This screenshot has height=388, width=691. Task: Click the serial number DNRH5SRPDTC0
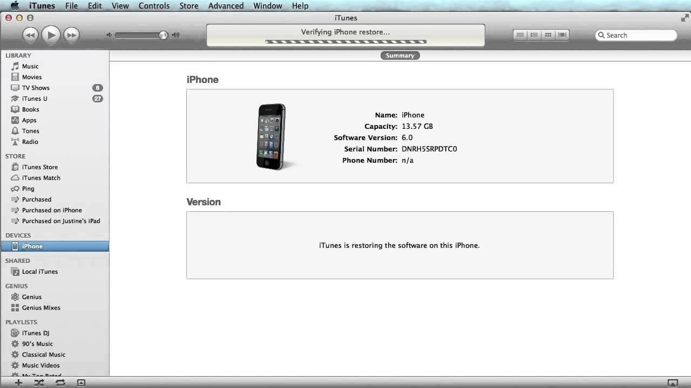[x=429, y=149]
